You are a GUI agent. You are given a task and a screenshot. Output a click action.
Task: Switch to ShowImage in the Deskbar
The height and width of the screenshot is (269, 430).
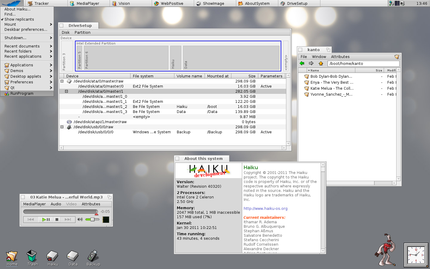[215, 3]
